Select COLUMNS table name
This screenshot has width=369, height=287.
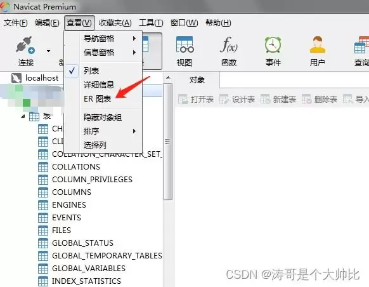pos(72,192)
